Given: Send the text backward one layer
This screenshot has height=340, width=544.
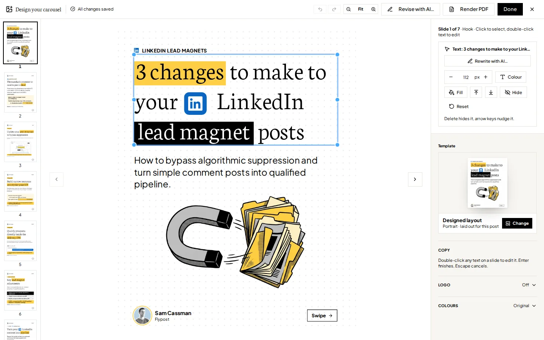Looking at the screenshot, I should [x=491, y=93].
